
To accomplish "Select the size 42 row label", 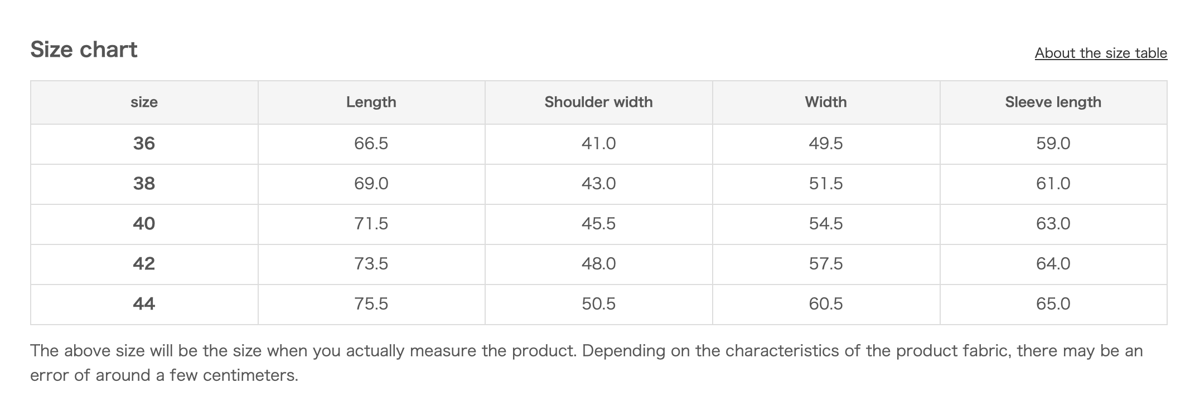I will pyautogui.click(x=144, y=264).
